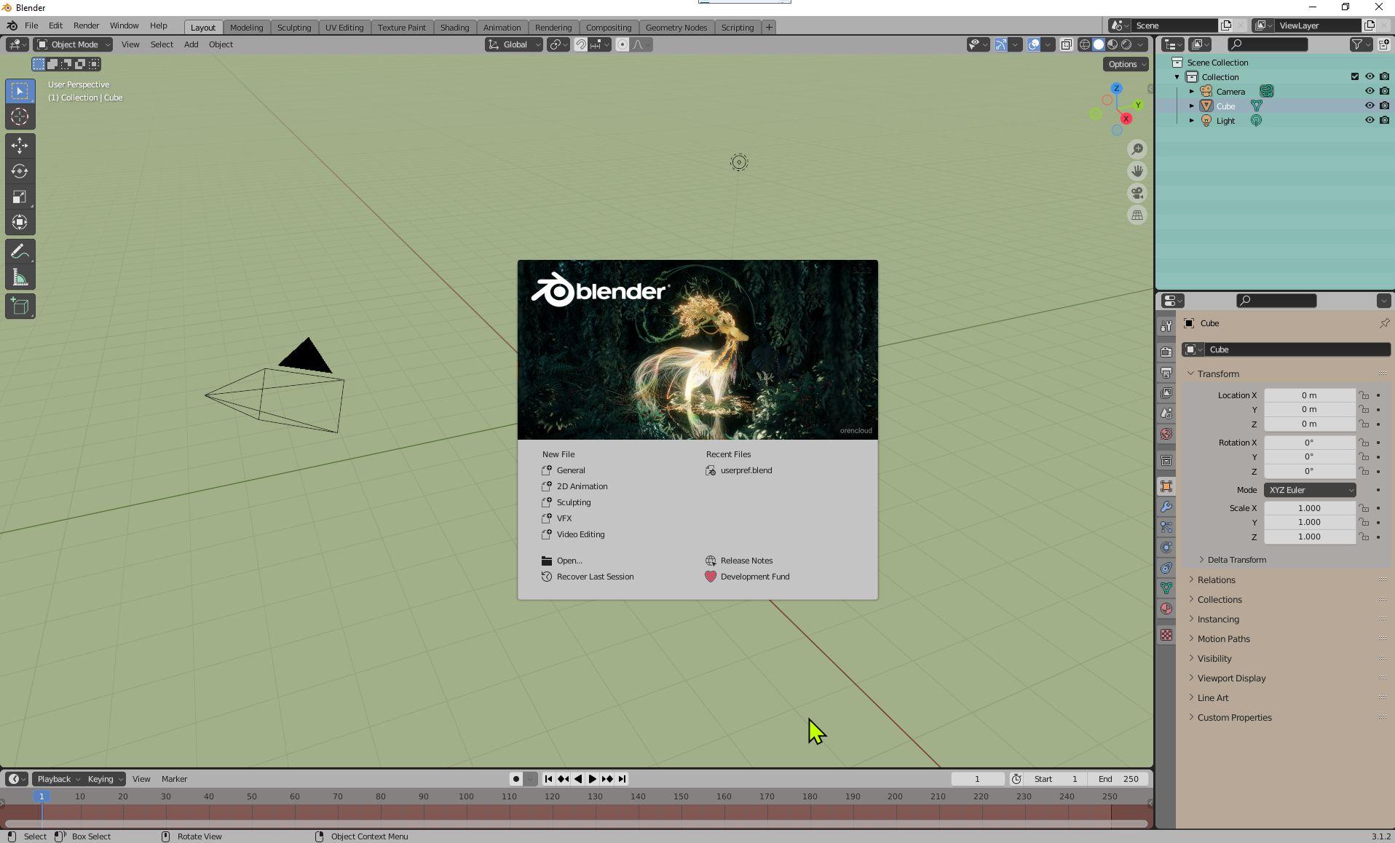Screen dimensions: 1395x843
Task: Click the viewport zoom magnifier icon
Action: (x=1137, y=149)
